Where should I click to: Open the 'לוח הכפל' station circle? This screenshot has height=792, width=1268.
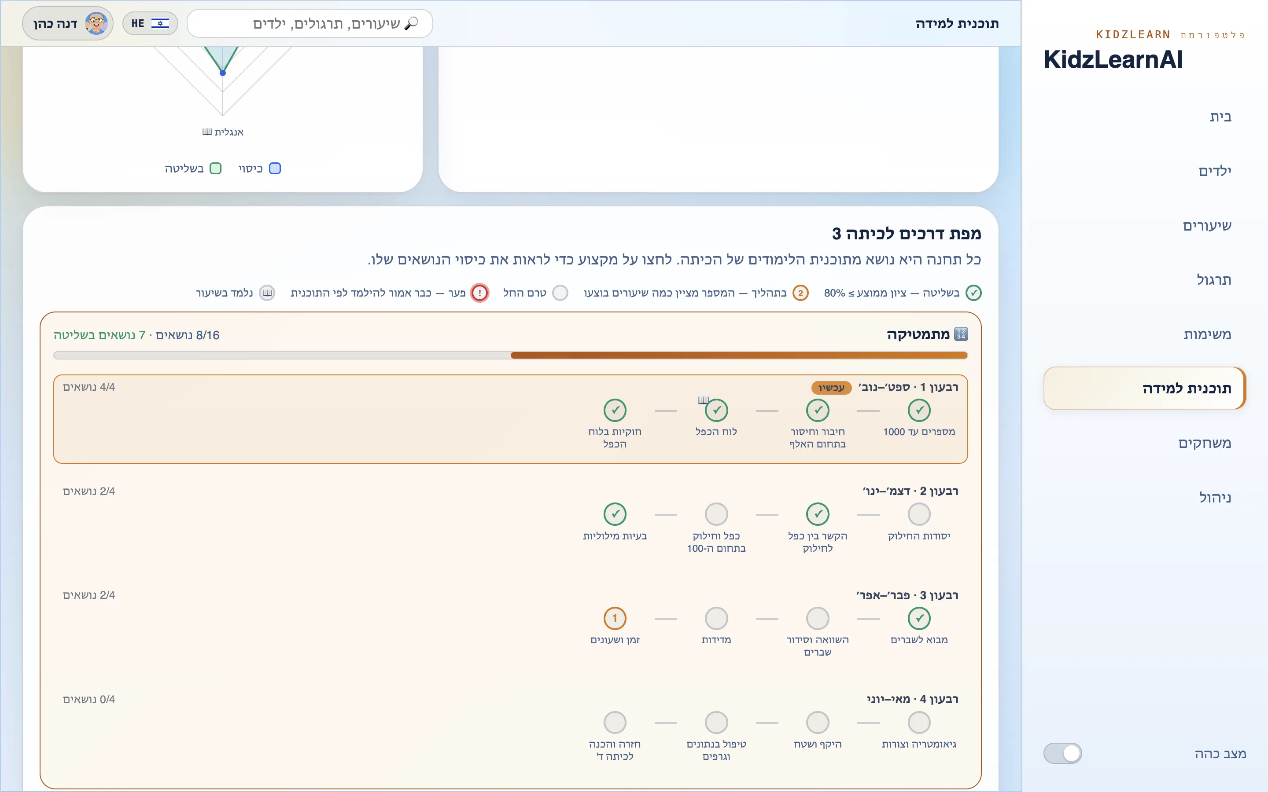pos(716,410)
